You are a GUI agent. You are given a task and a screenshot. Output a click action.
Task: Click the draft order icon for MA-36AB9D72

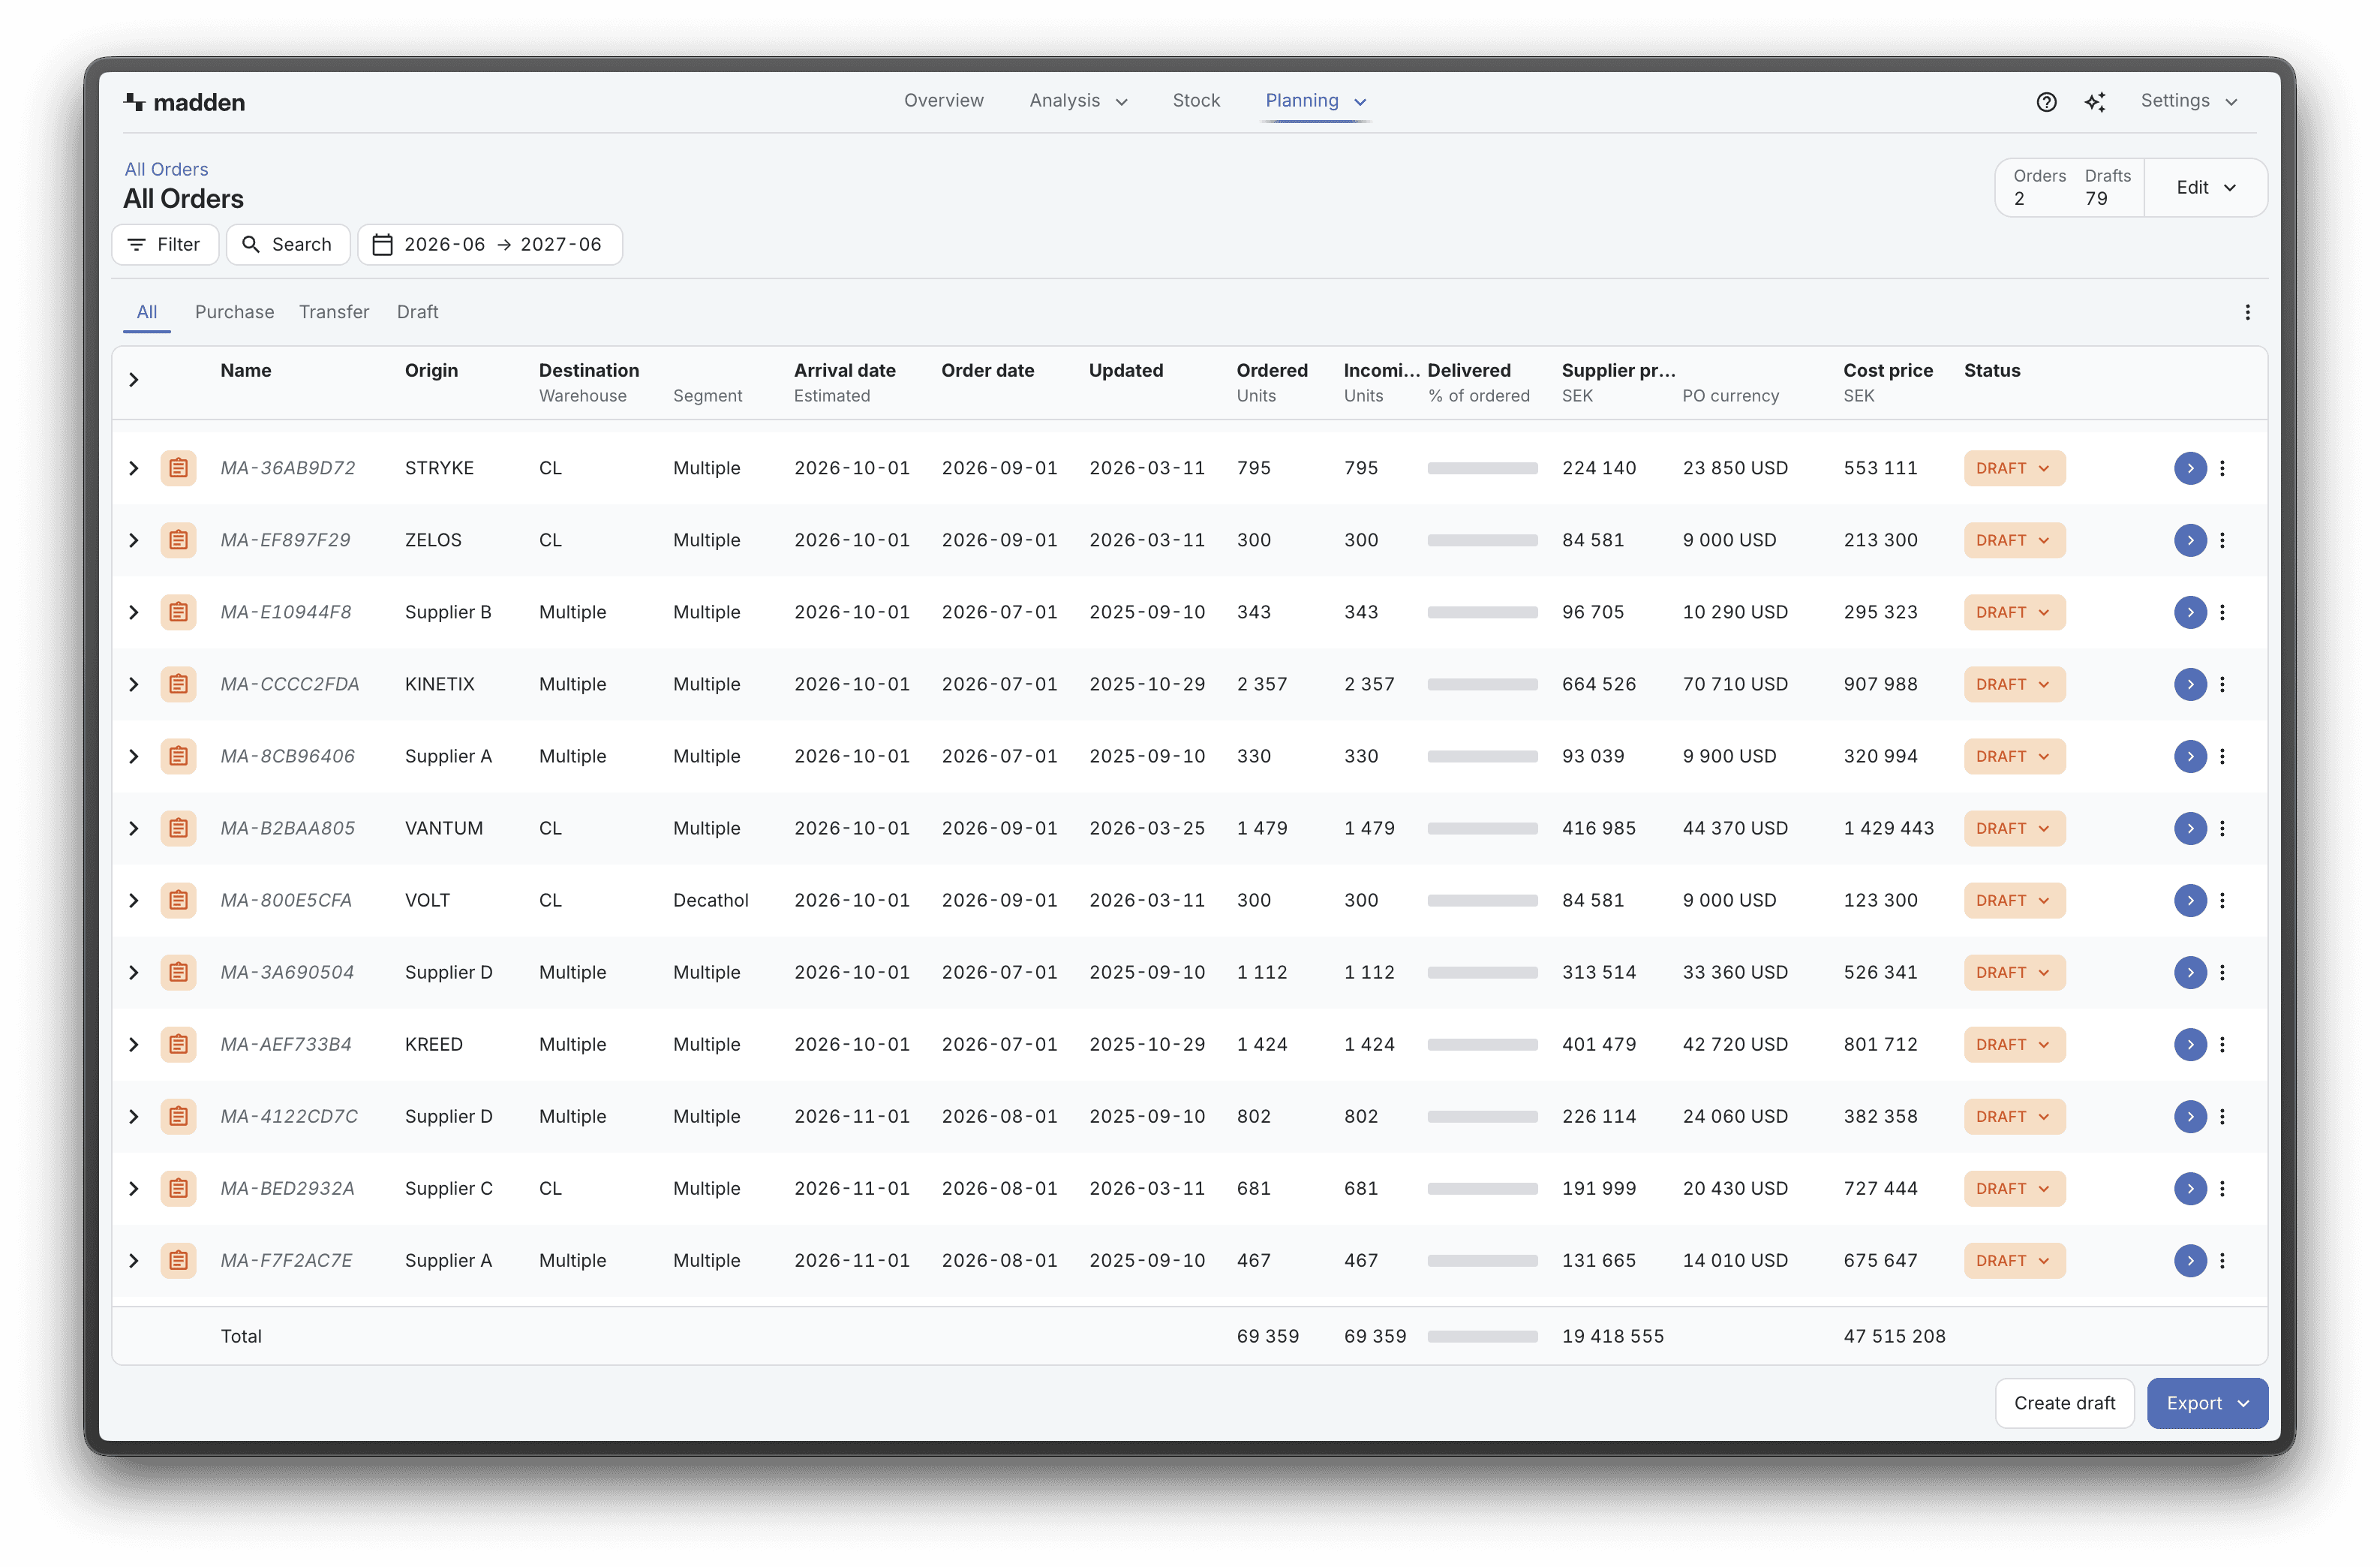(178, 468)
